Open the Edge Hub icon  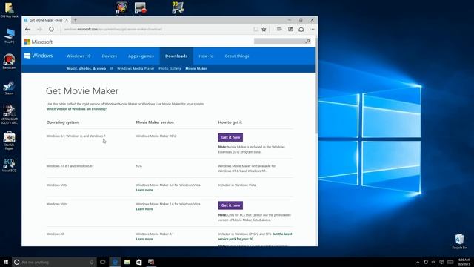(x=279, y=29)
